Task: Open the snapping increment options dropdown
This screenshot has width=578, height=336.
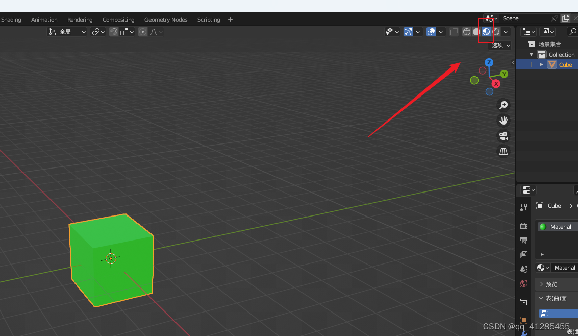Action: [x=127, y=32]
